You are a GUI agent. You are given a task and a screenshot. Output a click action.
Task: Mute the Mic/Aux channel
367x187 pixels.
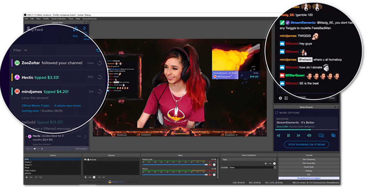tap(210, 174)
